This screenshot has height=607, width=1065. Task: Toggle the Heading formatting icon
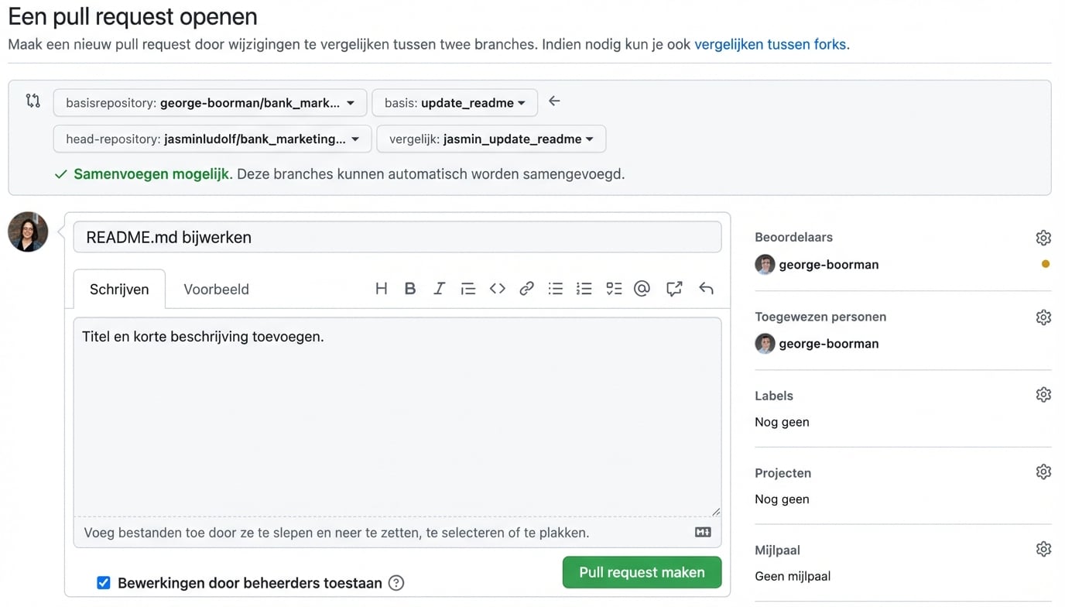tap(381, 288)
